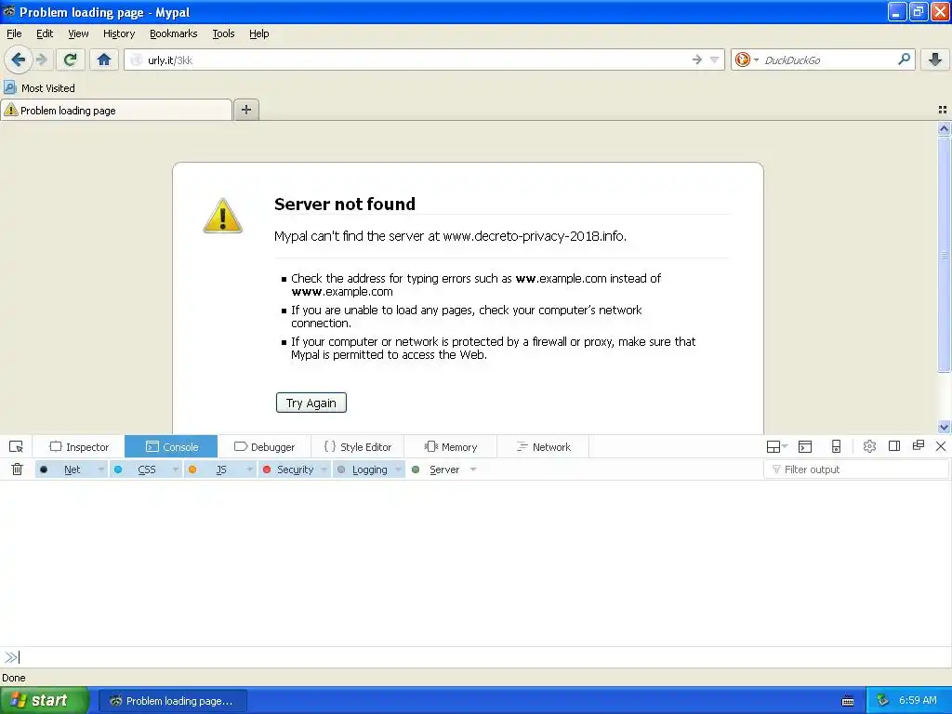Viewport: 952px width, 714px height.
Task: Toggle the Net filter button
Action: pyautogui.click(x=65, y=469)
